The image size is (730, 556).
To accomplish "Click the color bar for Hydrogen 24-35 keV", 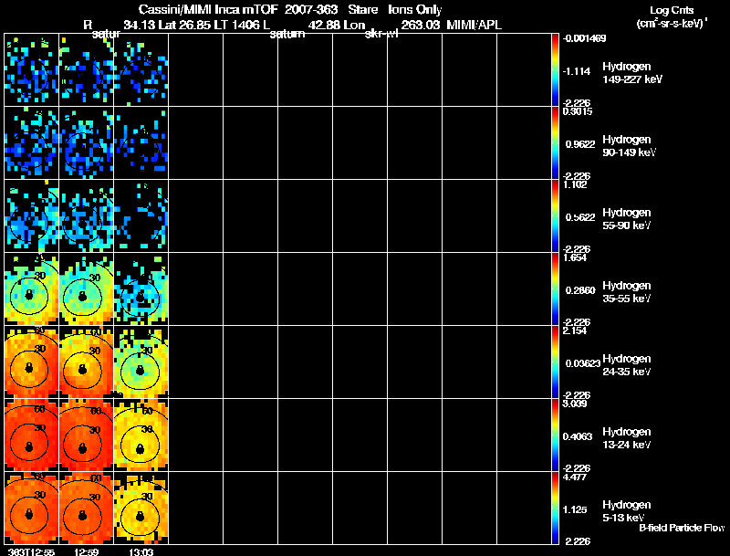I will (x=555, y=362).
